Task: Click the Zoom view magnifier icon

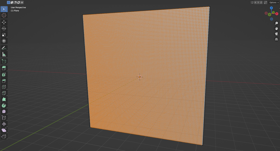Action: [x=276, y=23]
